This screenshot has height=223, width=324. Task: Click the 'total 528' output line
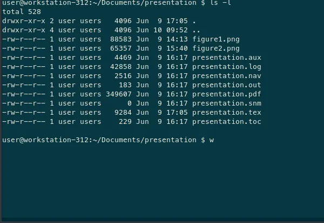[x=22, y=12]
